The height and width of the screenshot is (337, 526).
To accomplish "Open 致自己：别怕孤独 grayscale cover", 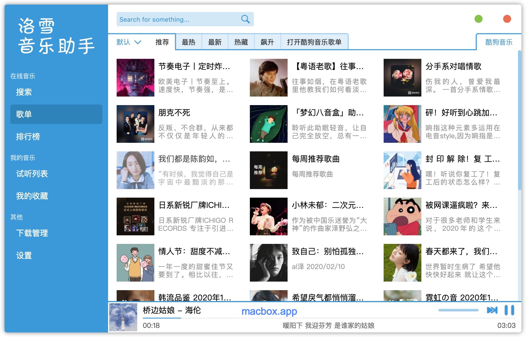I will point(269,263).
